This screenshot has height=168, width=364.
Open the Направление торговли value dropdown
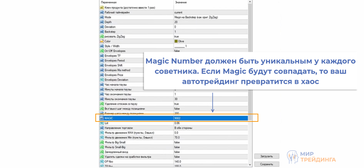coord(210,128)
